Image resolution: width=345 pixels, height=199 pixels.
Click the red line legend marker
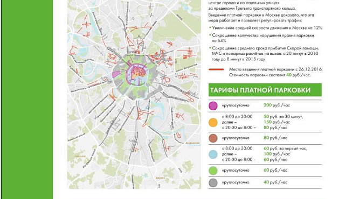pyautogui.click(x=216, y=69)
